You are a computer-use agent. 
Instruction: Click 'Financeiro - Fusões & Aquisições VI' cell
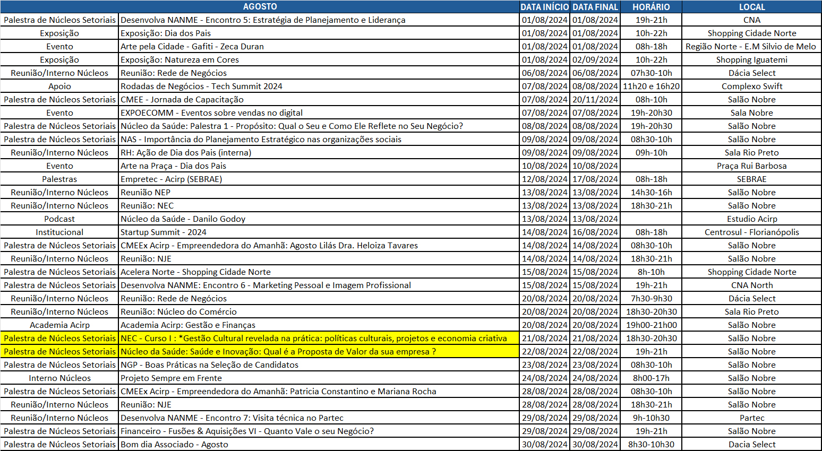[319, 431]
